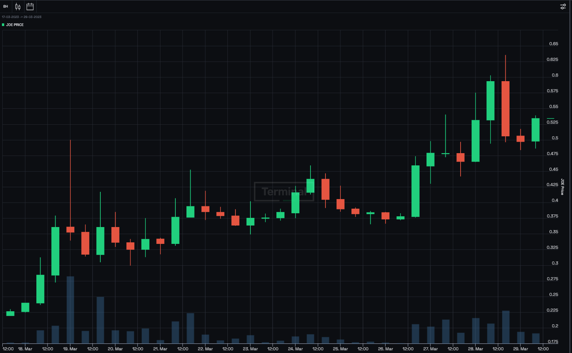572x353 pixels.
Task: Click the 0.2 price axis label
Action: 555,326
